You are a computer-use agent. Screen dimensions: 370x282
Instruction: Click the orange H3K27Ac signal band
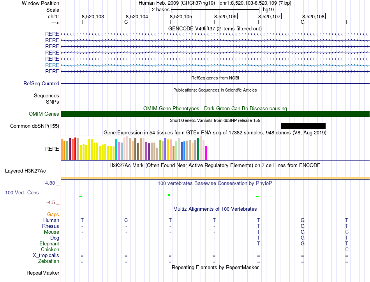coord(215,178)
